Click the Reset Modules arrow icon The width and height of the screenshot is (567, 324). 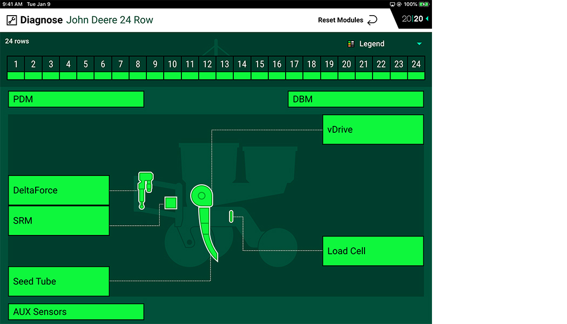coord(372,21)
